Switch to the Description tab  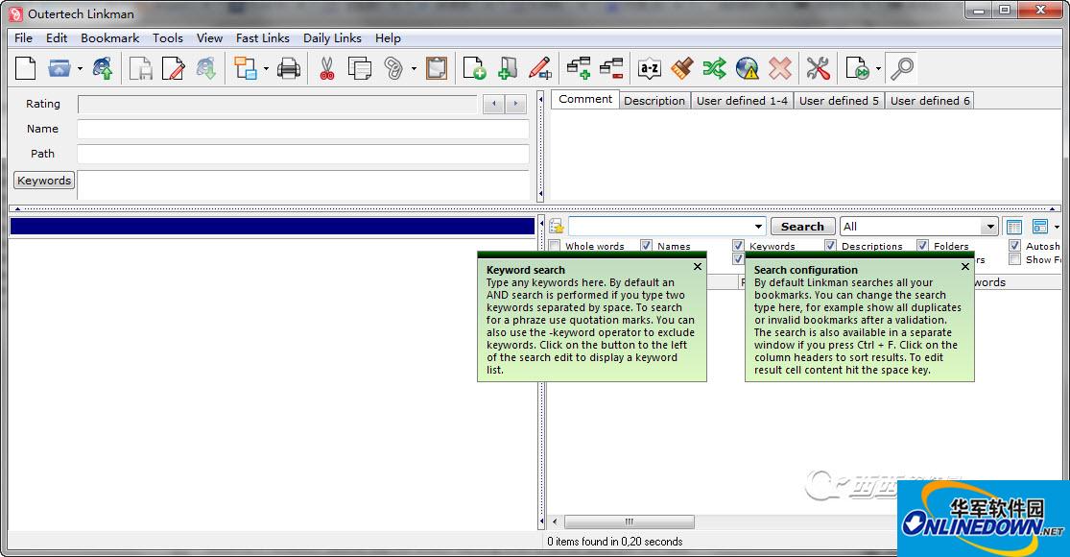[x=654, y=101]
